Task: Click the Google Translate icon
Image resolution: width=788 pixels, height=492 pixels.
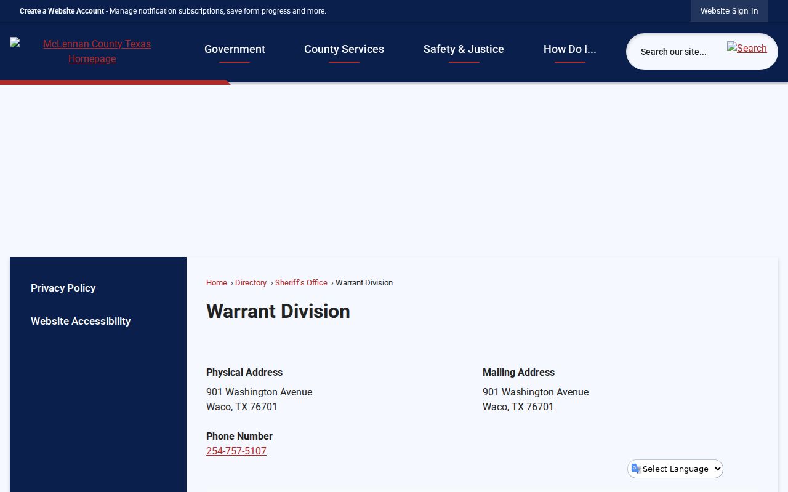Action: click(636, 469)
